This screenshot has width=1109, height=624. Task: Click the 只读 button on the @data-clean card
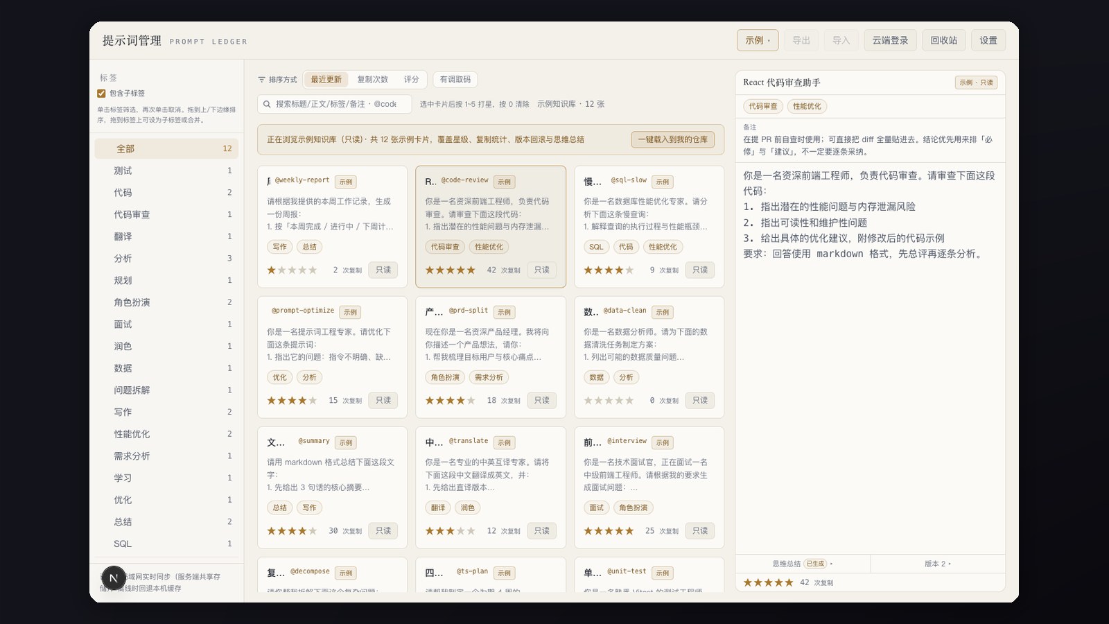(700, 400)
